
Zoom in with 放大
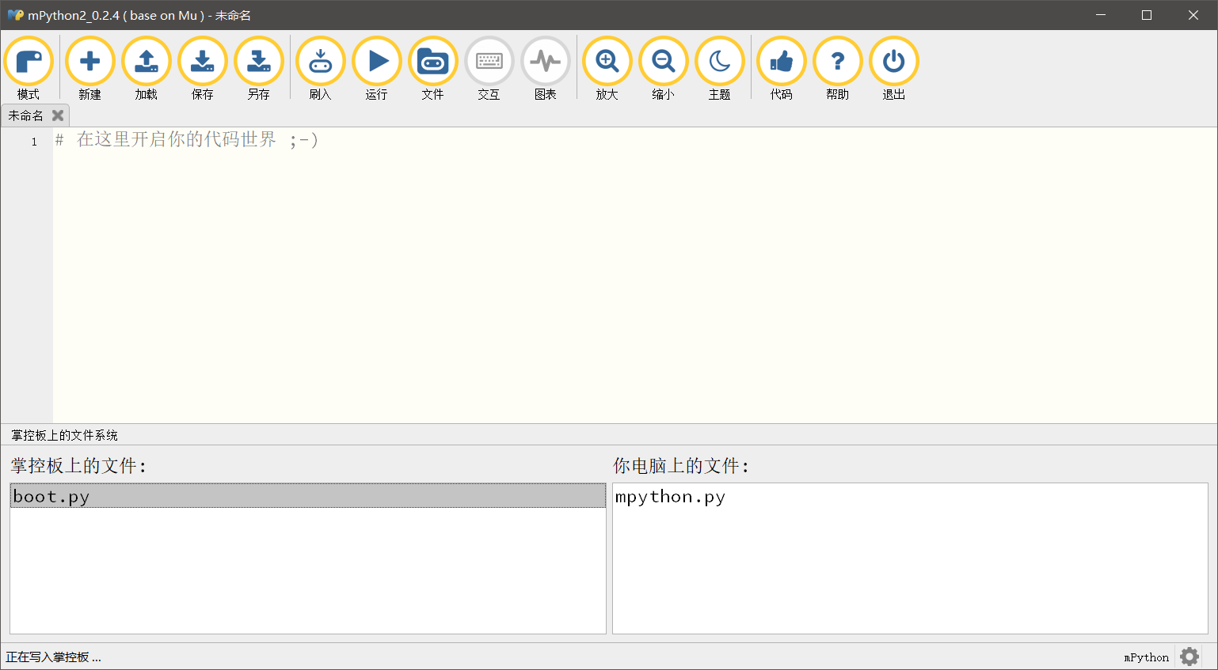click(607, 69)
